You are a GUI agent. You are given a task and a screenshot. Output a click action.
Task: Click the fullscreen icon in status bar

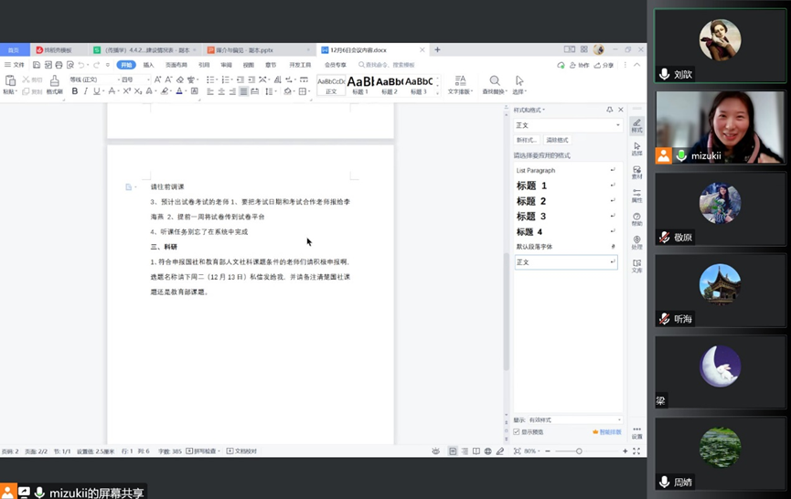click(636, 451)
